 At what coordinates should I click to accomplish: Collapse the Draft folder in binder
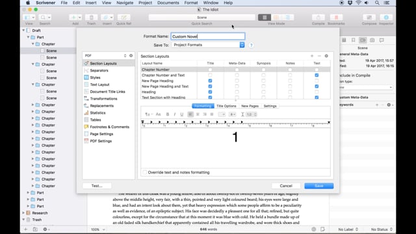23,31
